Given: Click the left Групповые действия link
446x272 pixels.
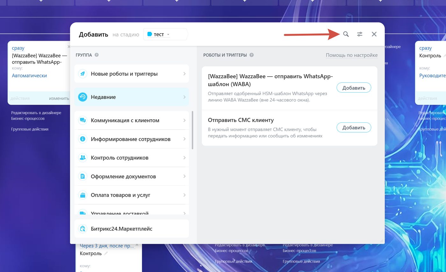Looking at the screenshot, I should click(30, 129).
